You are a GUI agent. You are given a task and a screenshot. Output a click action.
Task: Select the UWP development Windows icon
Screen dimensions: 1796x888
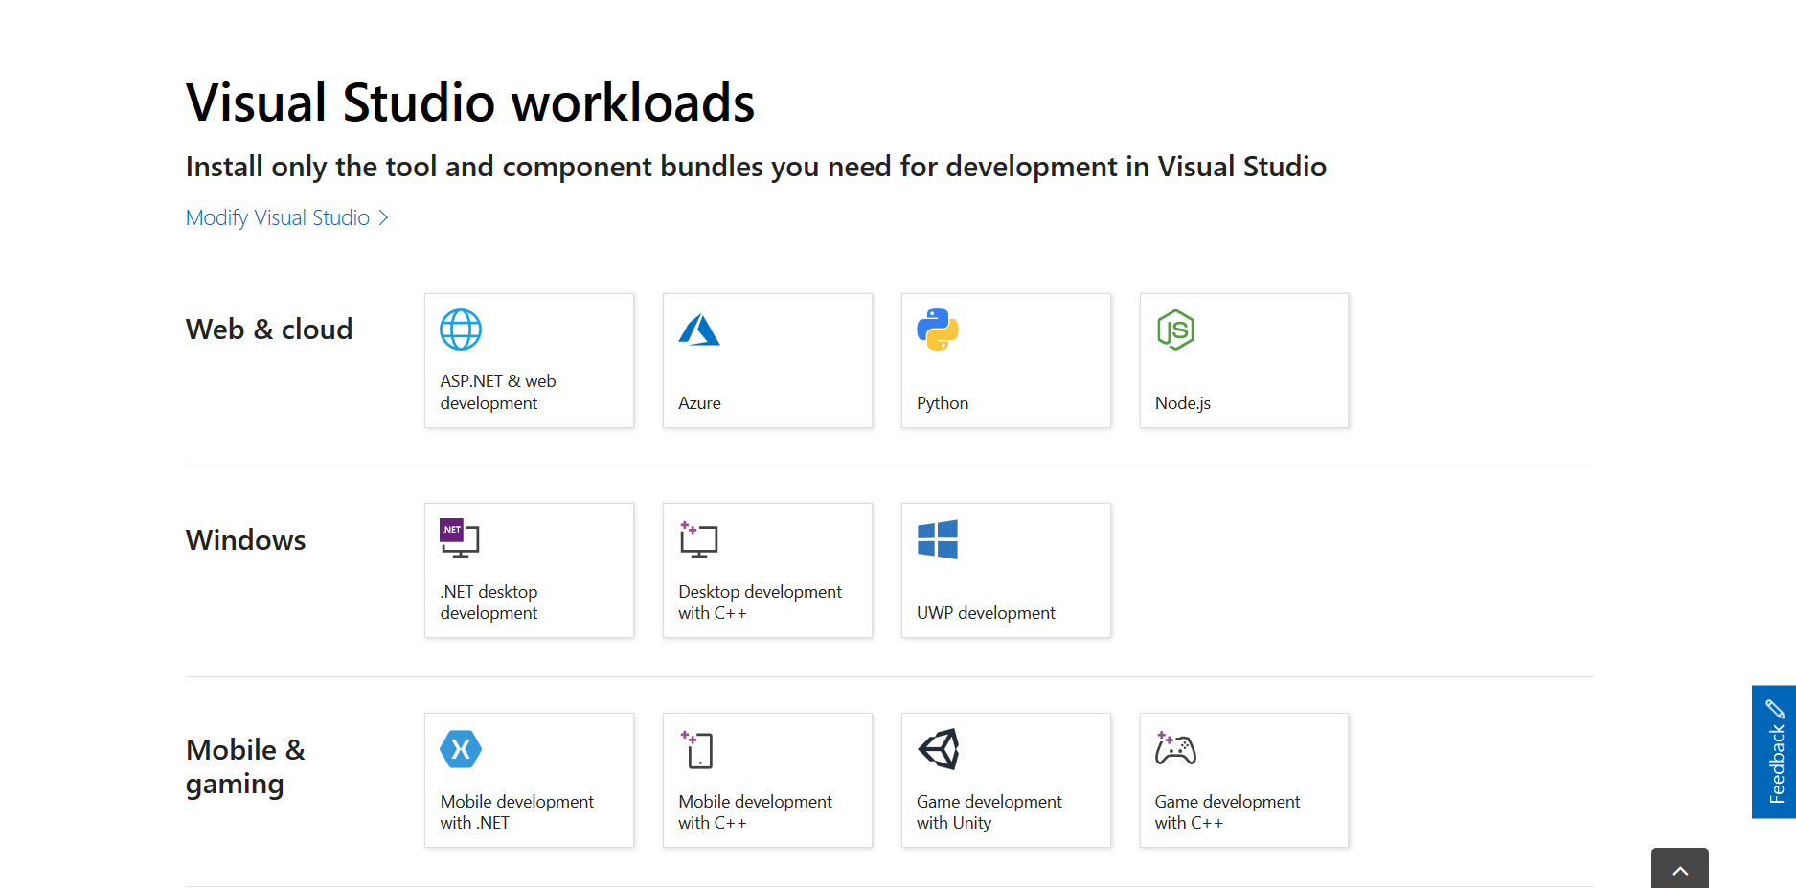(x=937, y=539)
